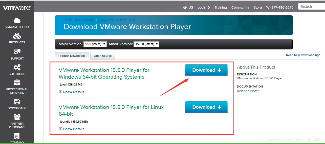Open Partner Programs people icon
Screen dimensions: 325x144
coord(17,117)
